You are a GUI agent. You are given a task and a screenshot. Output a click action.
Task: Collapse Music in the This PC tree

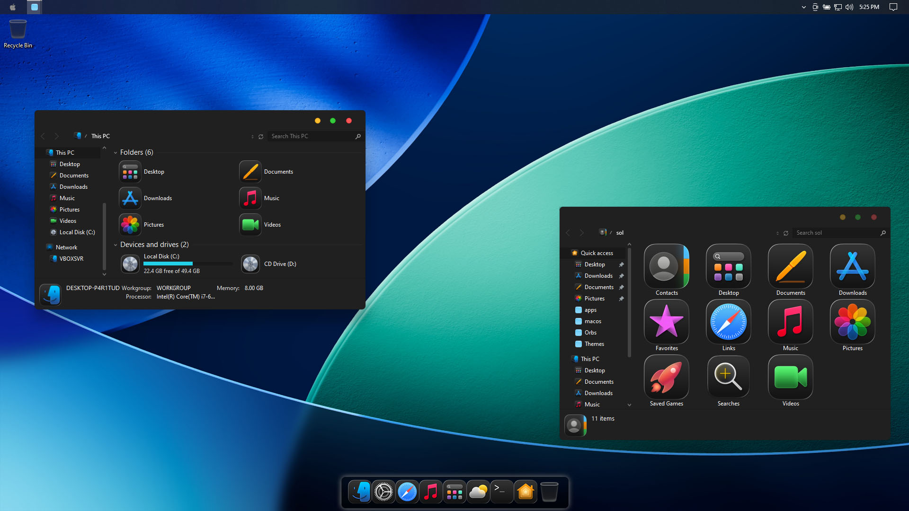[x=629, y=405]
